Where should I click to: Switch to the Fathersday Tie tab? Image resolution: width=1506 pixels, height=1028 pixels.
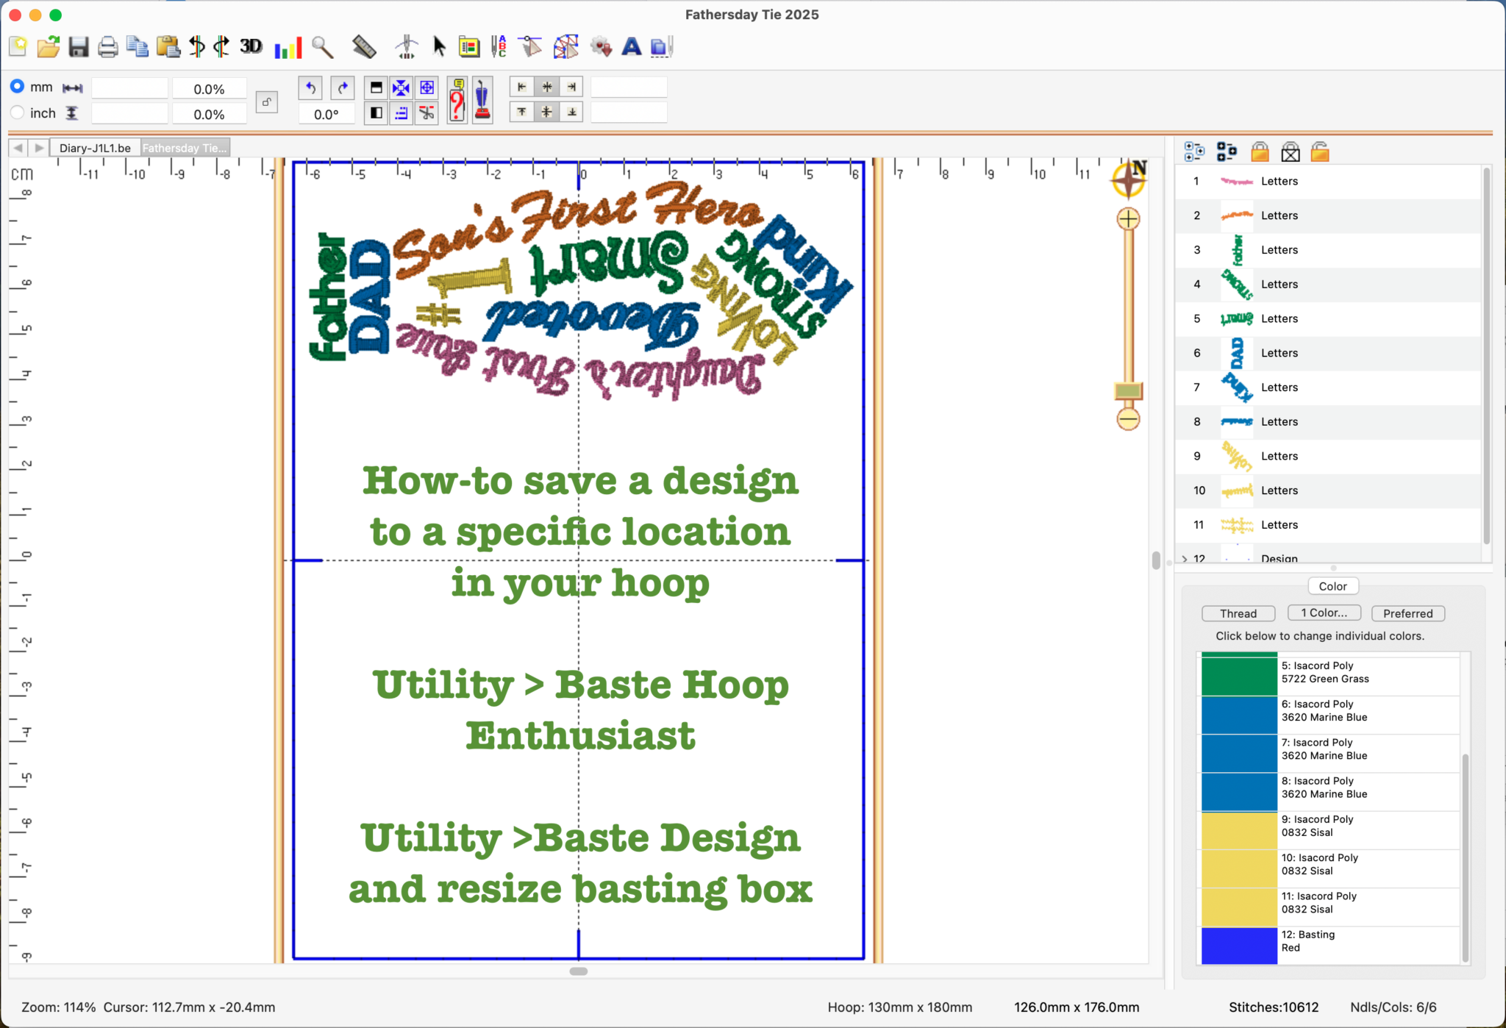185,148
